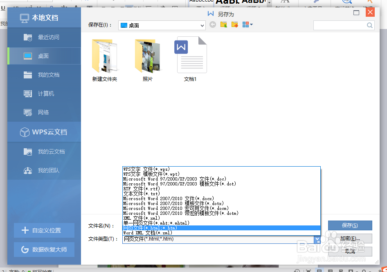Click the 保存(S) save button
Image resolution: width=387 pixels, height=272 pixels.
[350, 225]
